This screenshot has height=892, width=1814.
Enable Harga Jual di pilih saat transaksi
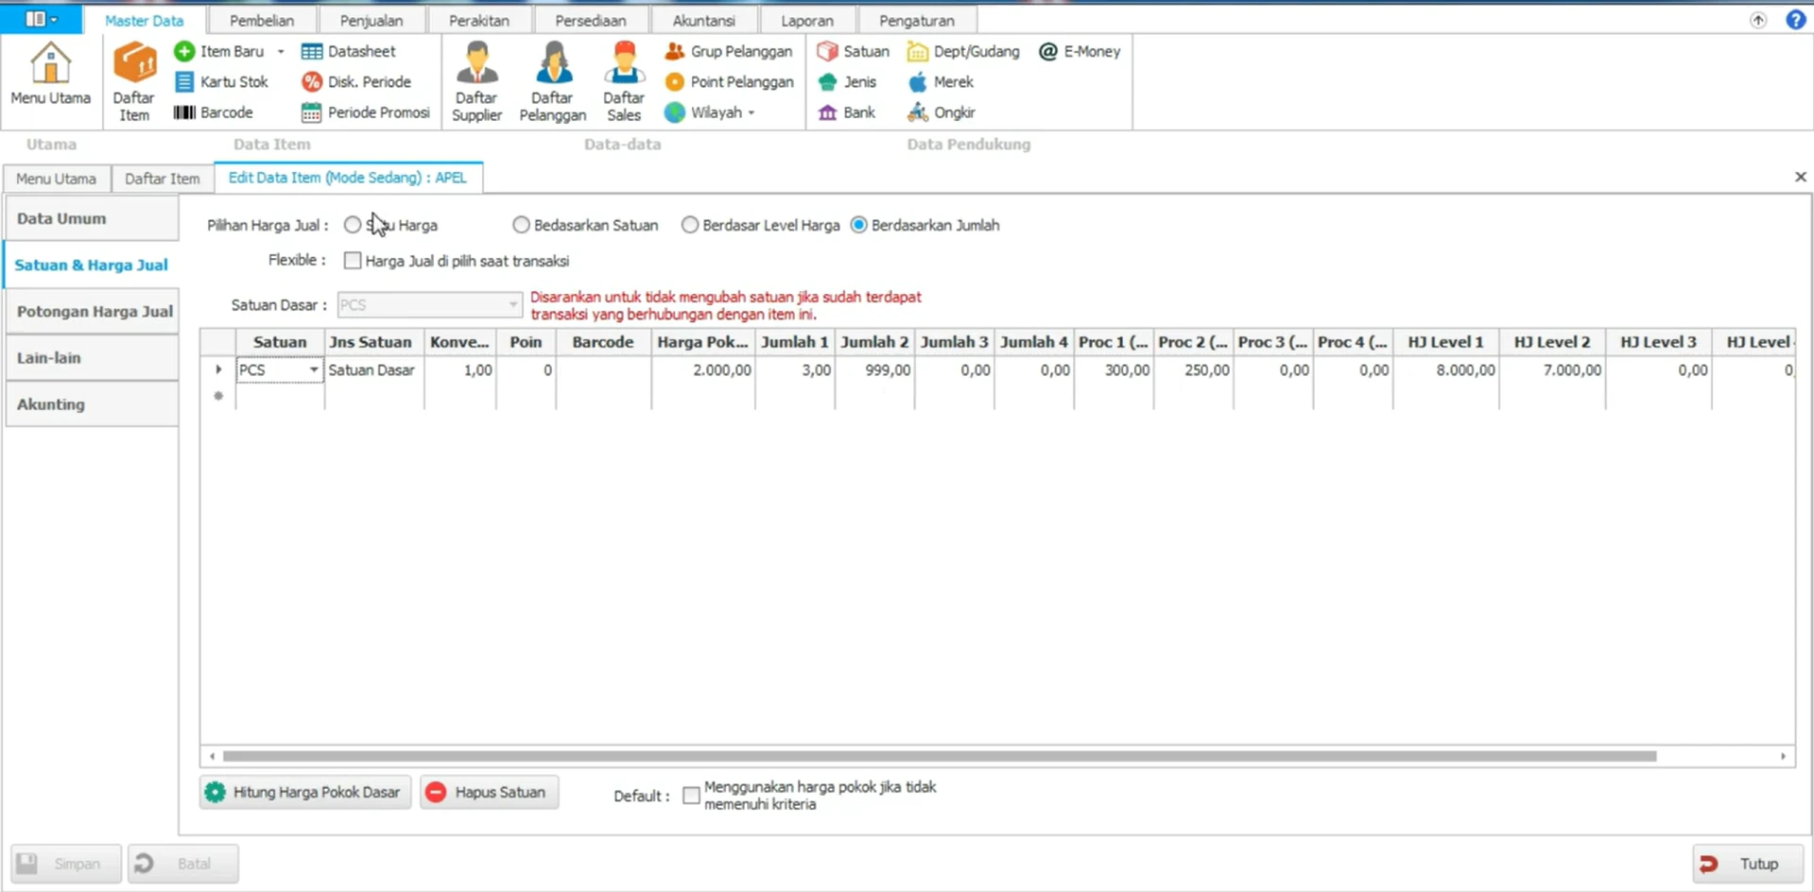click(x=353, y=261)
